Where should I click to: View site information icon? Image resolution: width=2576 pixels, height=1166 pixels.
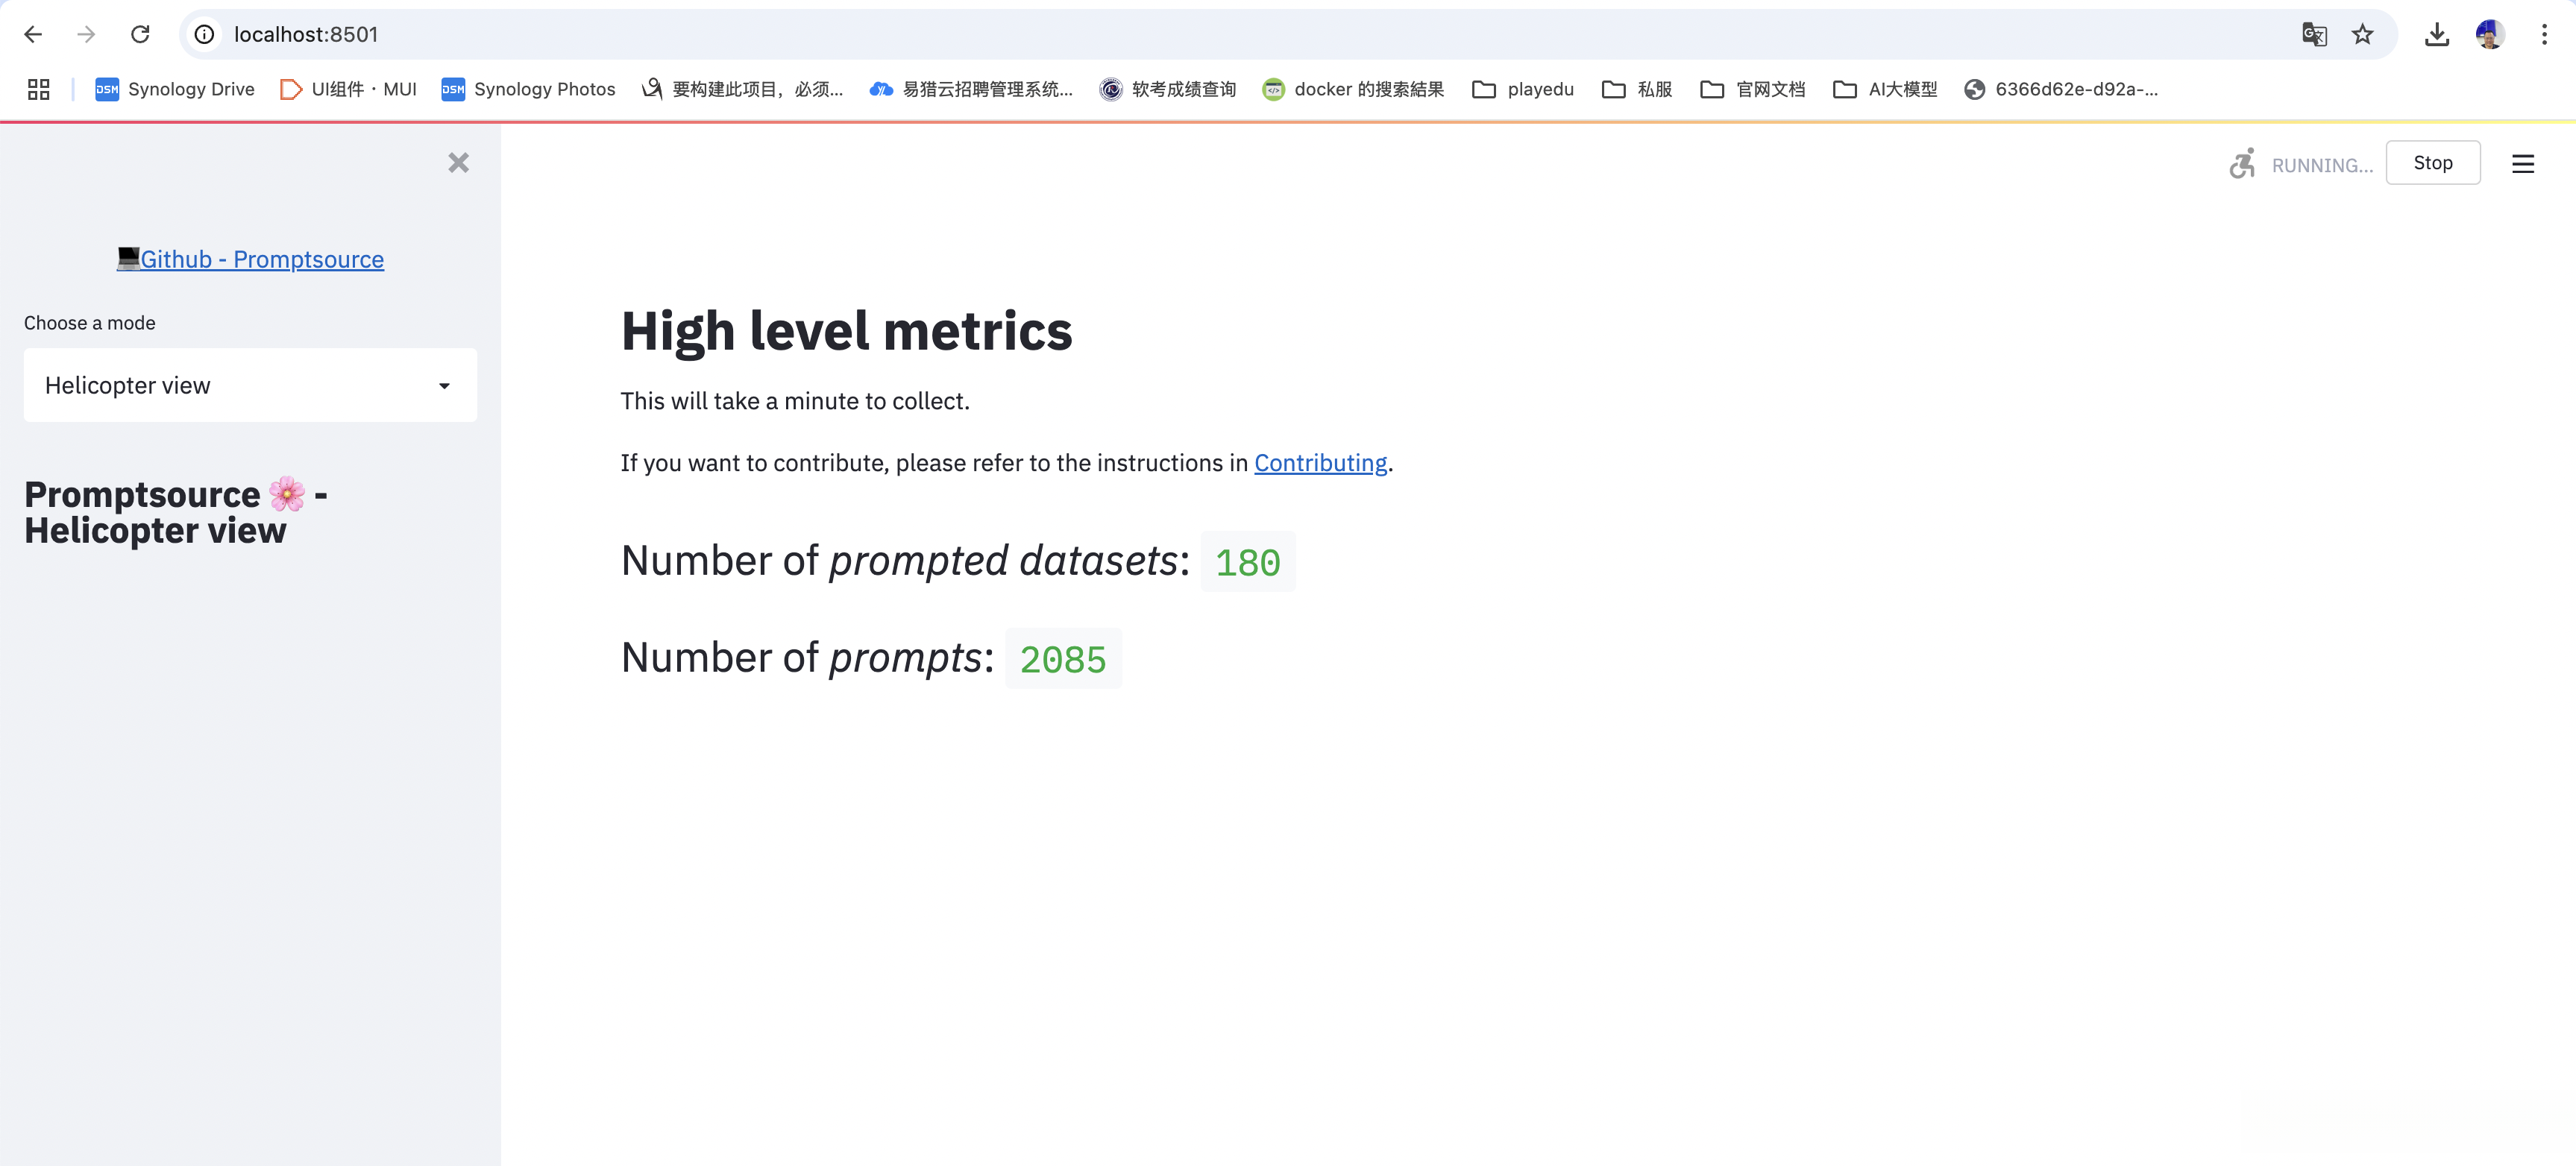pos(204,34)
